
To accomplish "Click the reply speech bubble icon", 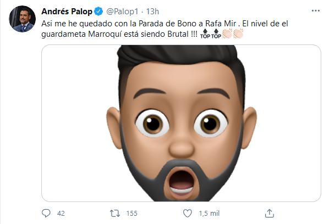I will pos(46,214).
